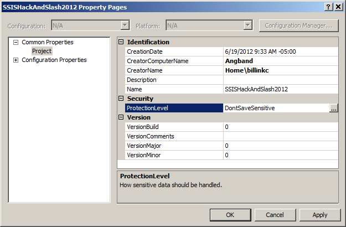This screenshot has height=227, width=346.
Task: Expand the Configuration Properties node
Action: [x=16, y=60]
